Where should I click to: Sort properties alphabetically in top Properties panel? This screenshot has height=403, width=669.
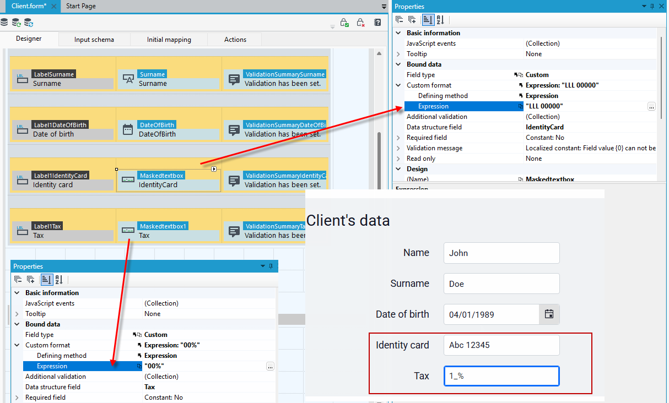point(440,20)
